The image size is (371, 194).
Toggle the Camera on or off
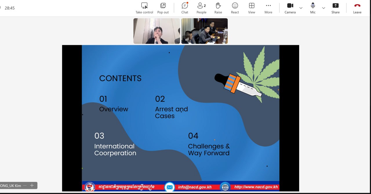point(290,8)
